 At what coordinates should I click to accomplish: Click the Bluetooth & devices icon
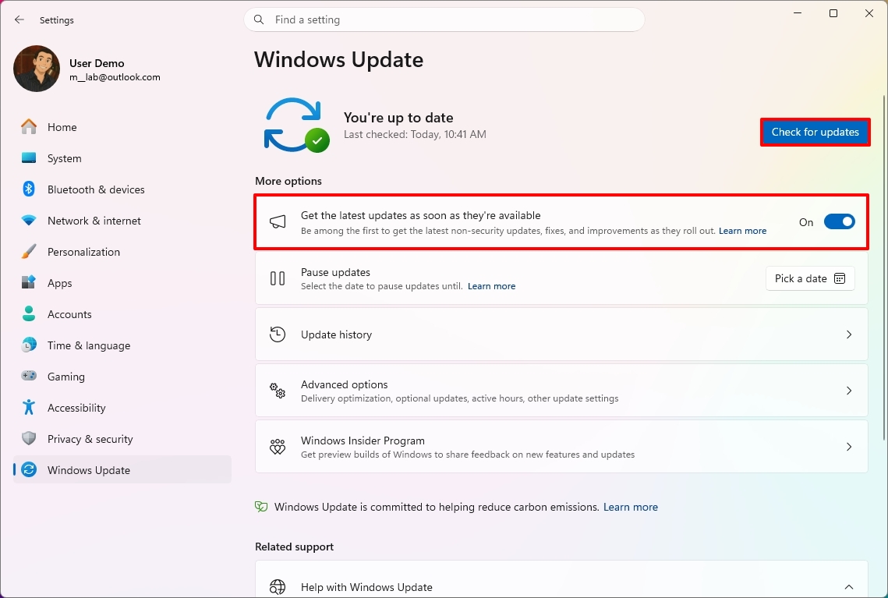pyautogui.click(x=29, y=189)
